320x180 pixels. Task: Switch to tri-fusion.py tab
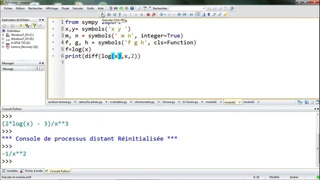(190, 102)
